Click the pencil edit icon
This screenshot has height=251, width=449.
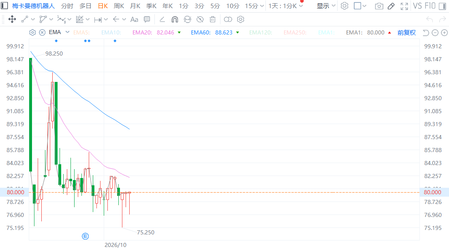point(391,6)
